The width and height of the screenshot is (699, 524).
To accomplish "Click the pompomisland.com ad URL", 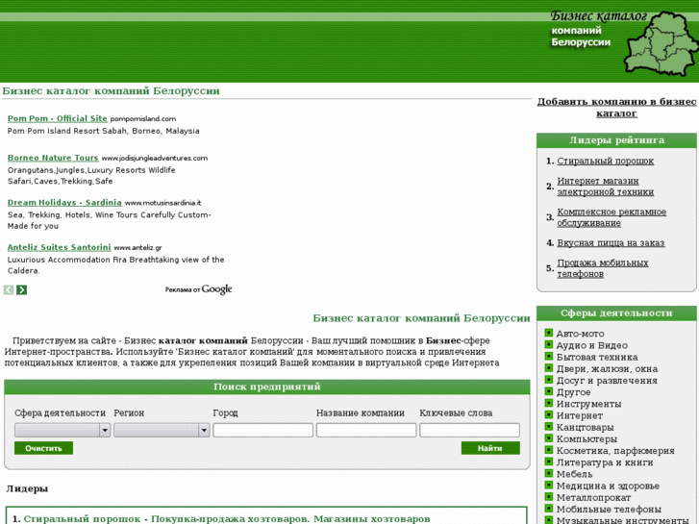I will (143, 119).
